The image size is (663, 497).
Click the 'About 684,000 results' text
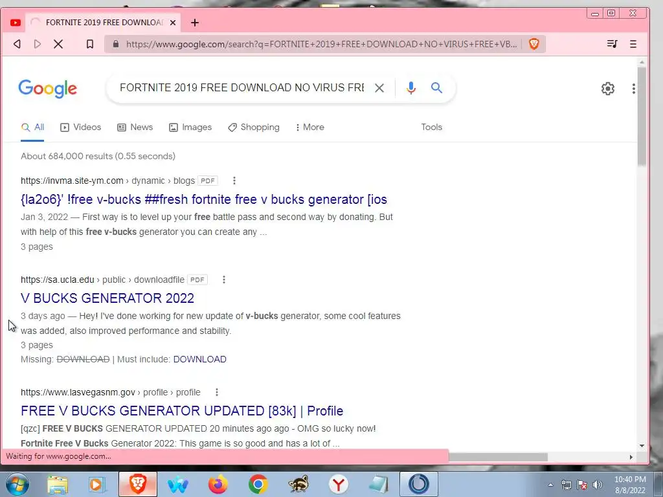click(98, 157)
